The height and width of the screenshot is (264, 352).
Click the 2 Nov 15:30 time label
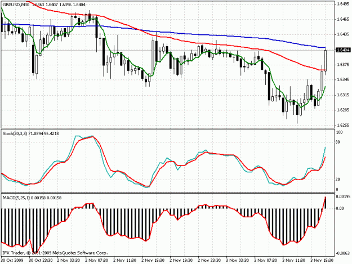coord(153,261)
